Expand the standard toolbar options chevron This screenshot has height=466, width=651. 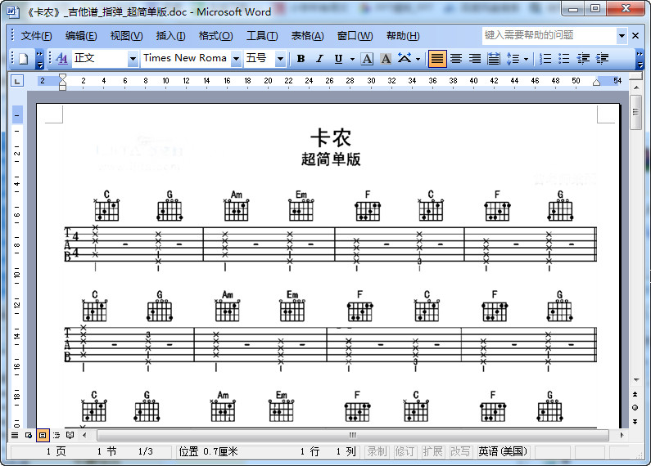pos(39,59)
